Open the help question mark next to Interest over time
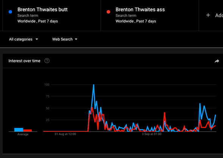223x158 pixels. point(47,61)
